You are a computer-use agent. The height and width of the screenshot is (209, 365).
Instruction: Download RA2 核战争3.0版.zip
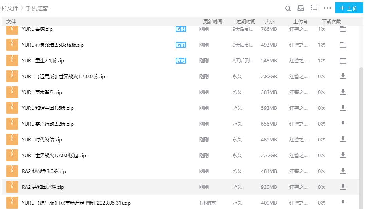343,171
